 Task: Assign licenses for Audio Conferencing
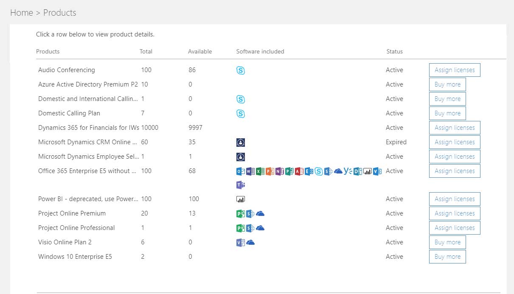pyautogui.click(x=455, y=70)
